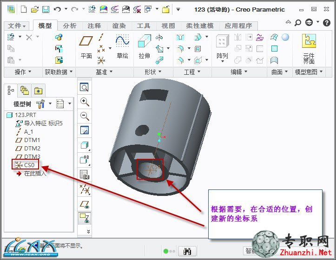The image size is (336, 260).
Task: Open a file with the folder icon
Action: click(34, 9)
